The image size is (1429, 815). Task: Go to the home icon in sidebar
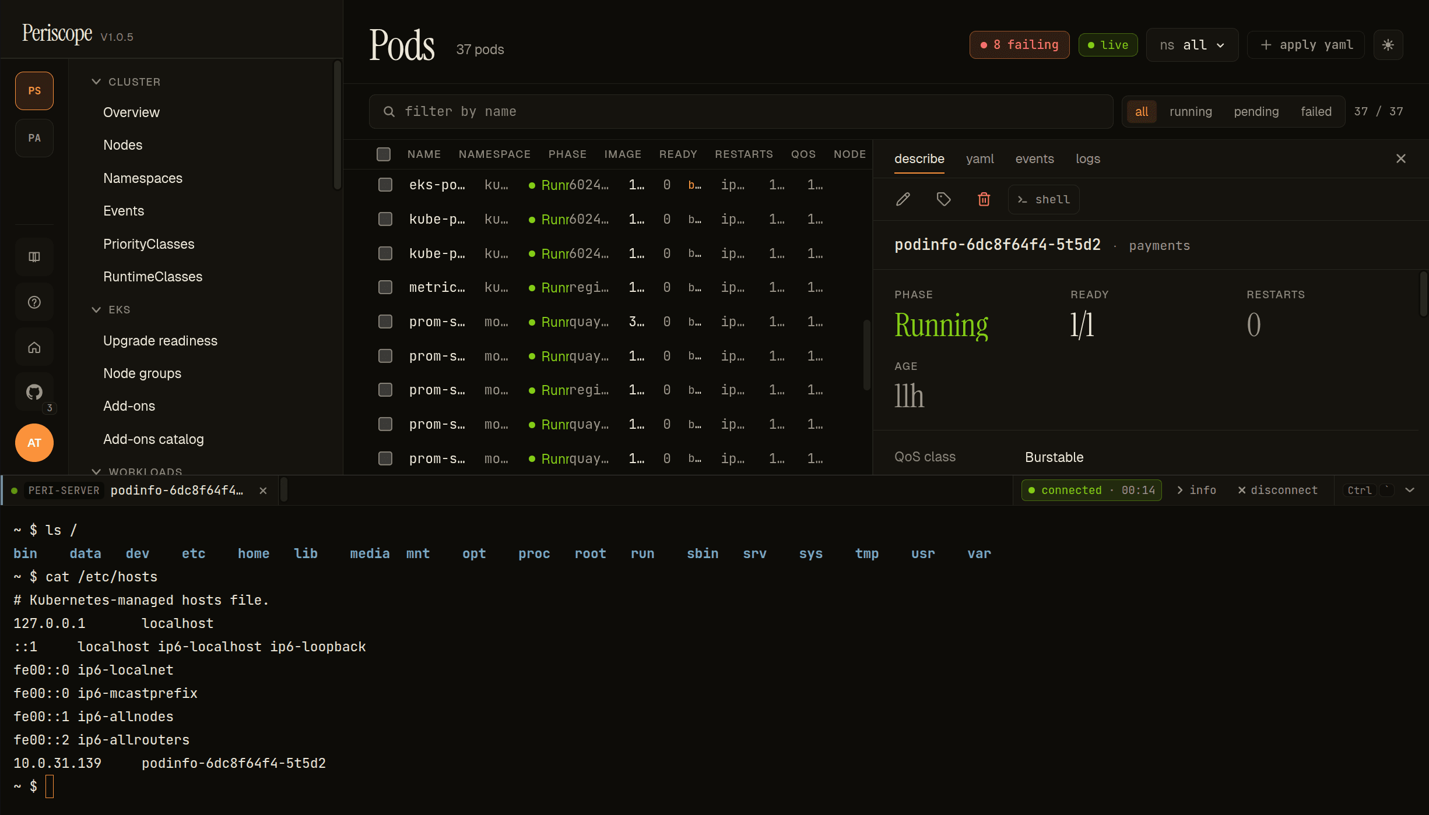pyautogui.click(x=34, y=348)
